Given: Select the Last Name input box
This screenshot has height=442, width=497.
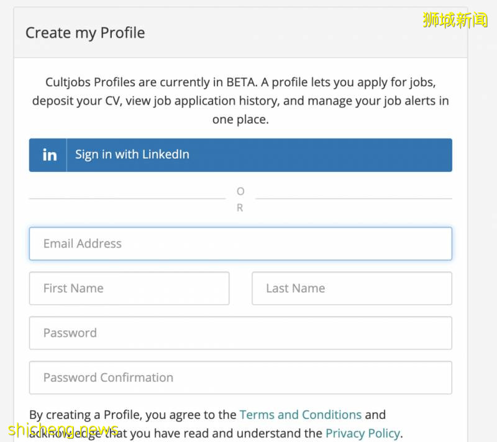Looking at the screenshot, I should pos(352,288).
